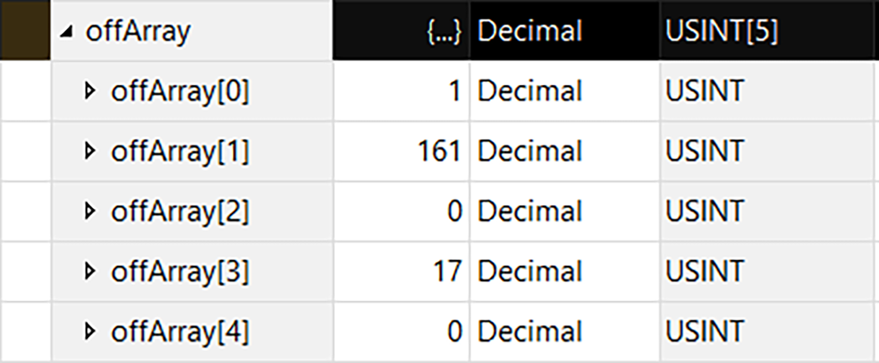Viewport: 879px width, 363px height.
Task: Collapse the offArray parent node
Action: [x=67, y=32]
